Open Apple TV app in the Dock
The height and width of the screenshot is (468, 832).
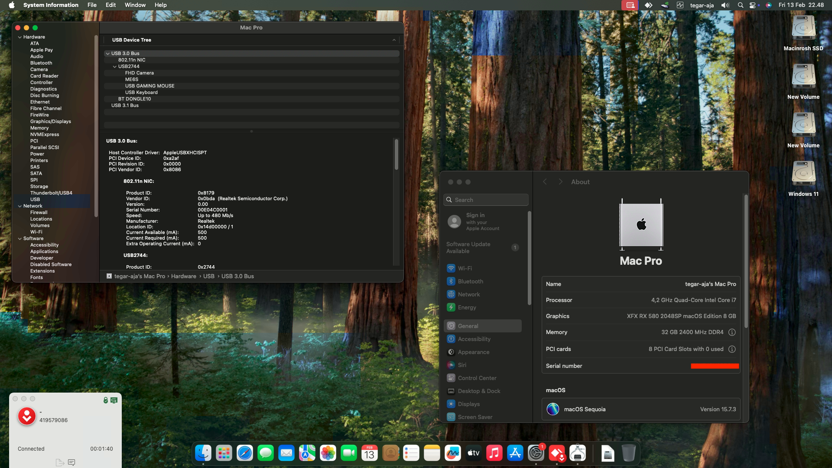[x=474, y=453]
